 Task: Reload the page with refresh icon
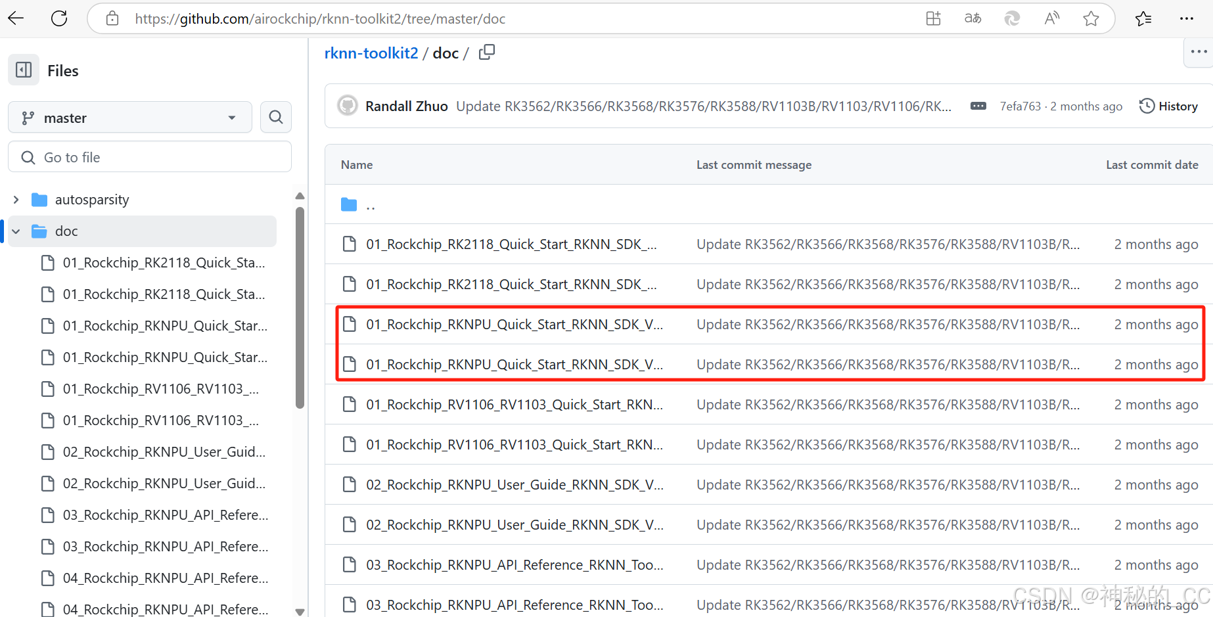pyautogui.click(x=59, y=18)
